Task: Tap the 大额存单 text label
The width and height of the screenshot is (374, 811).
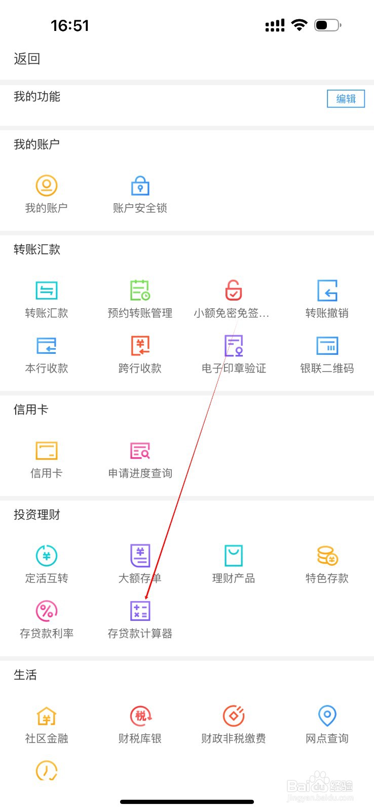Action: 140,578
